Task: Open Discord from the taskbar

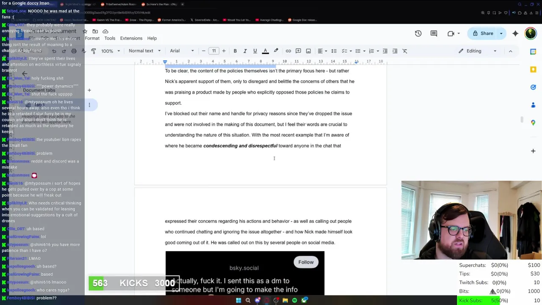Action: 257,300
